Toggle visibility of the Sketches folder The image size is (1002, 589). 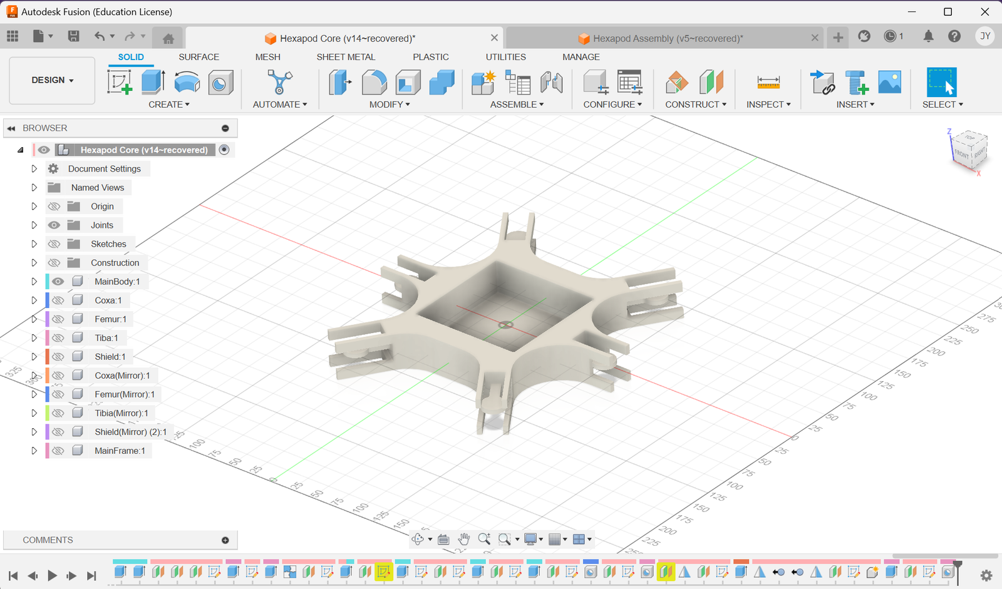tap(54, 243)
